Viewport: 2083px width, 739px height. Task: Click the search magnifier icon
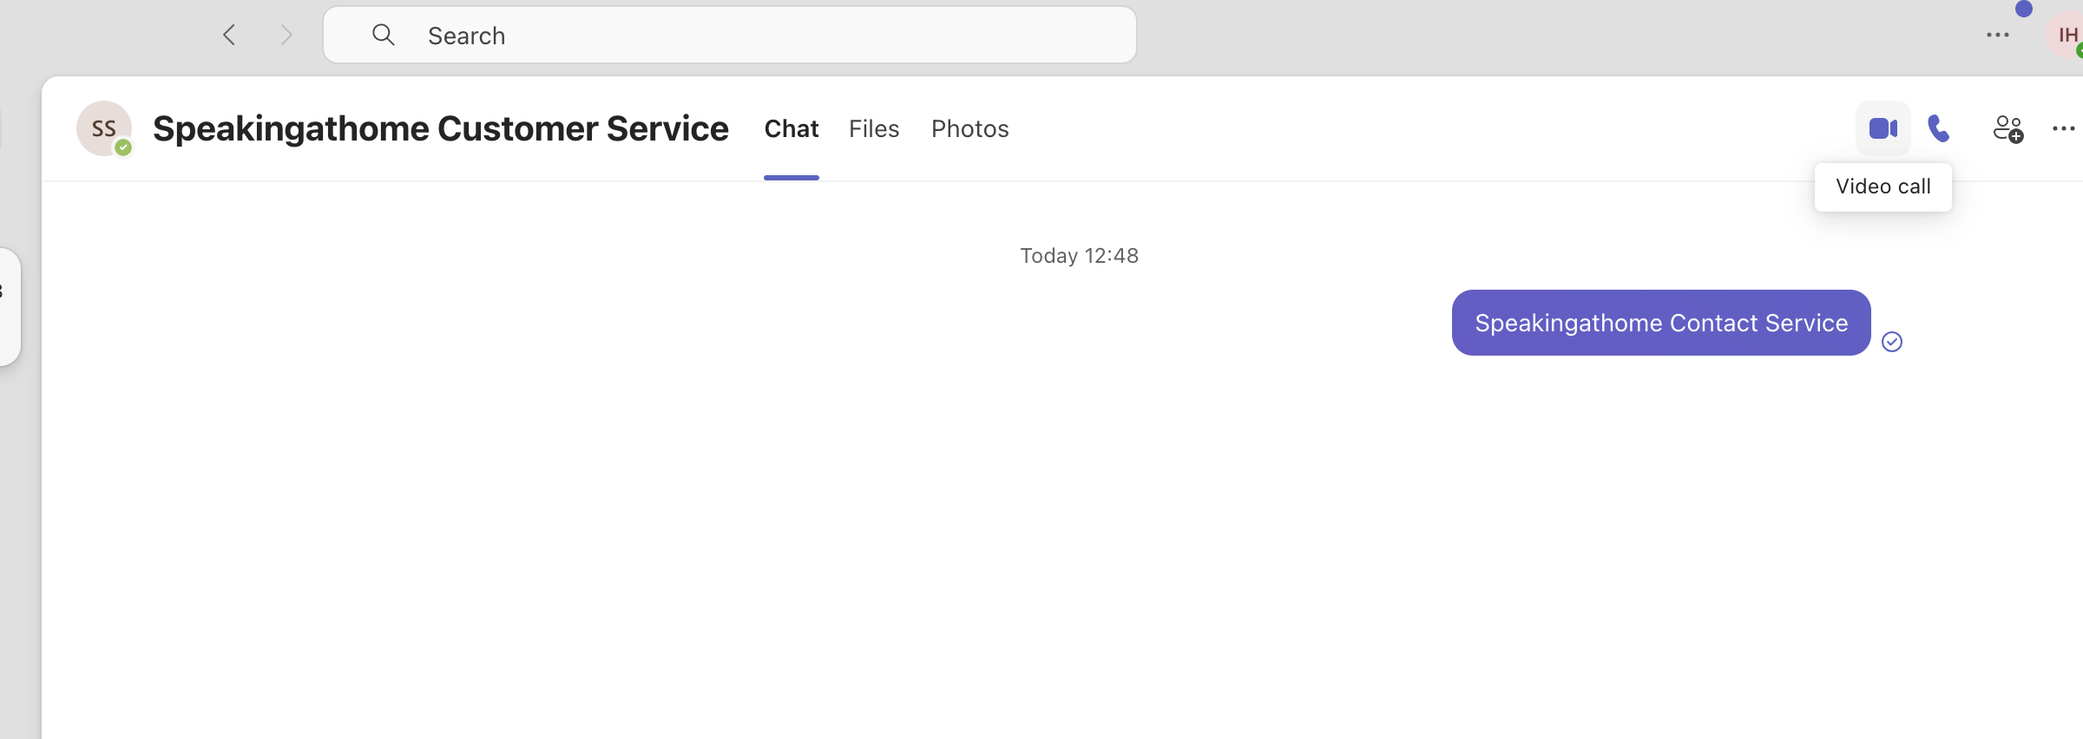[383, 35]
